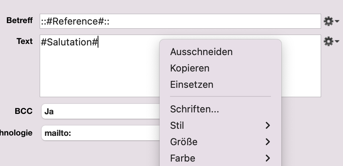This screenshot has height=166, width=343.
Task: Choose Kopieren from the context menu
Action: [190, 68]
